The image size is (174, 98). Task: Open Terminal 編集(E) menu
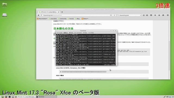pos(66,33)
